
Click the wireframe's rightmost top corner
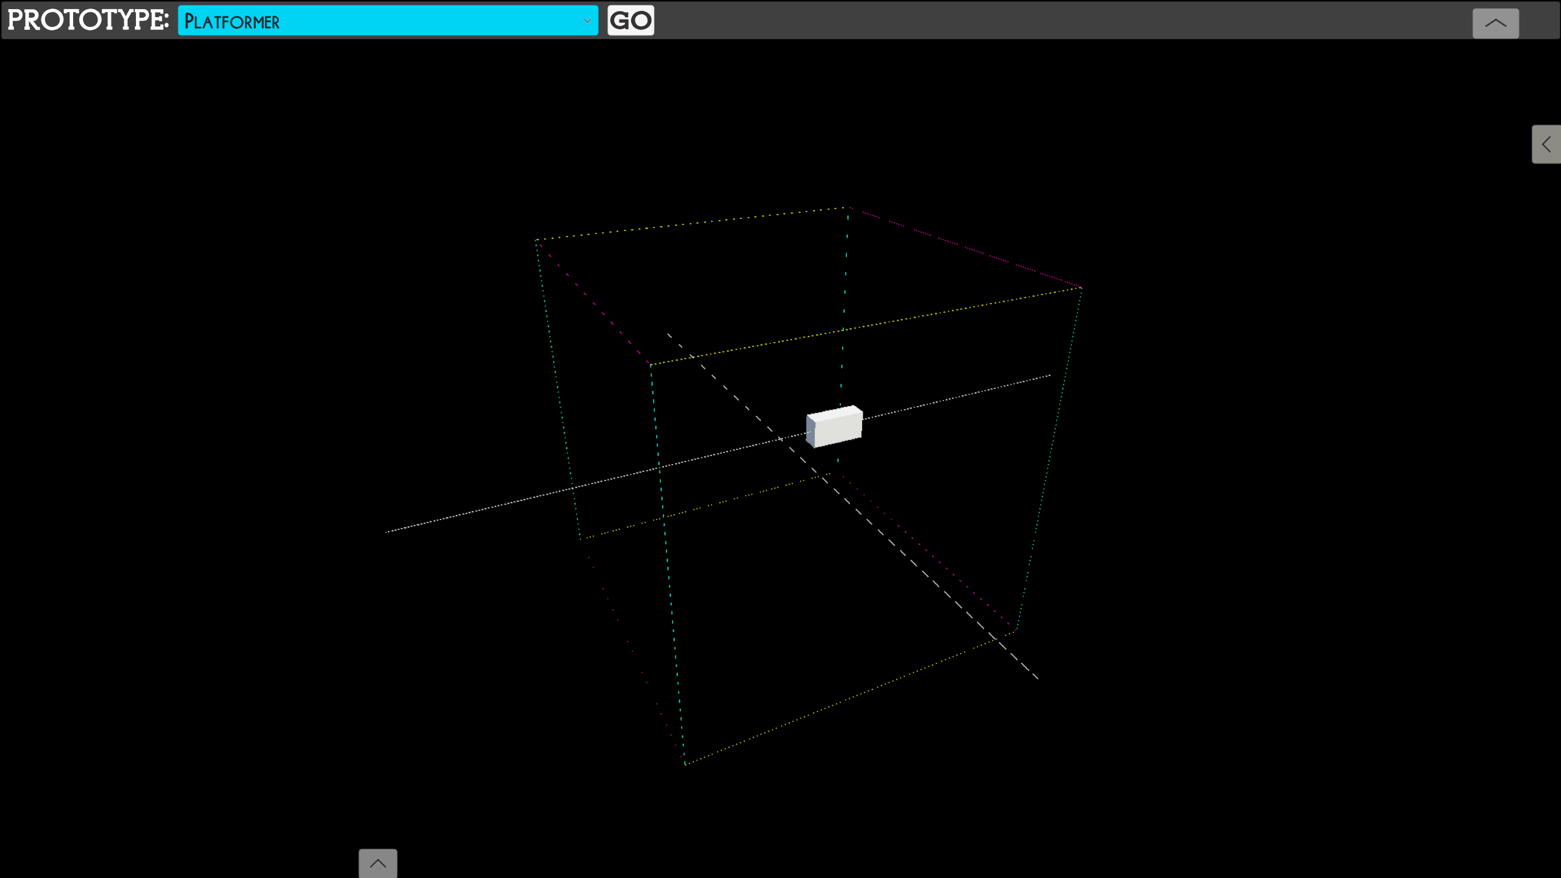[1082, 288]
